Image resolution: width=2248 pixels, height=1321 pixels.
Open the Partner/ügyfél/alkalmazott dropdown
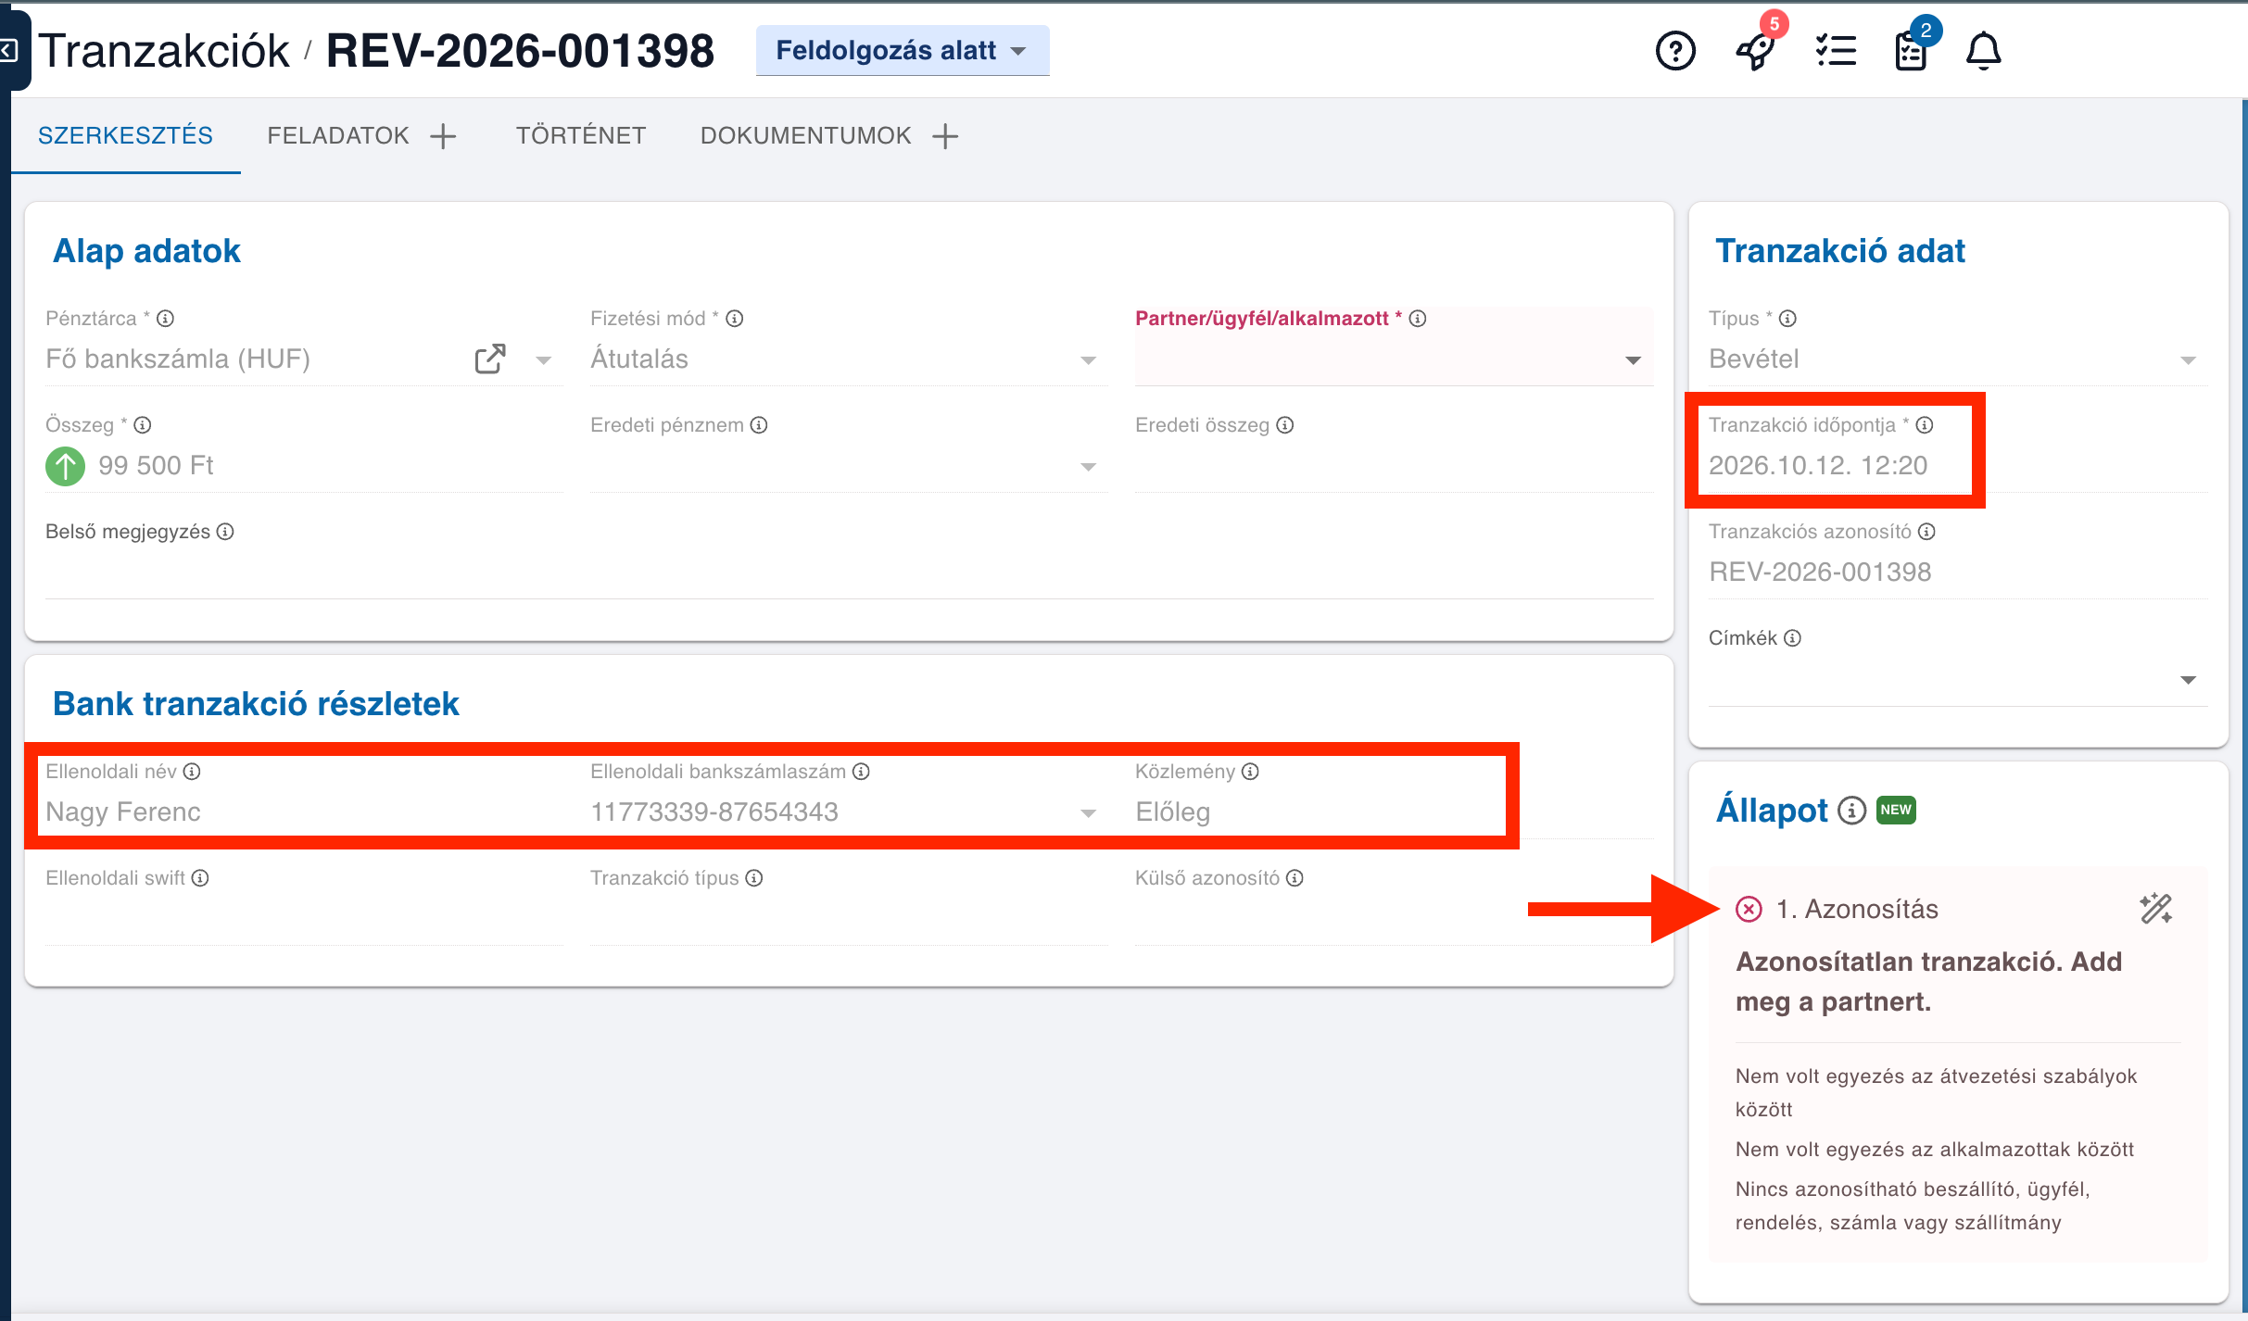click(1634, 360)
